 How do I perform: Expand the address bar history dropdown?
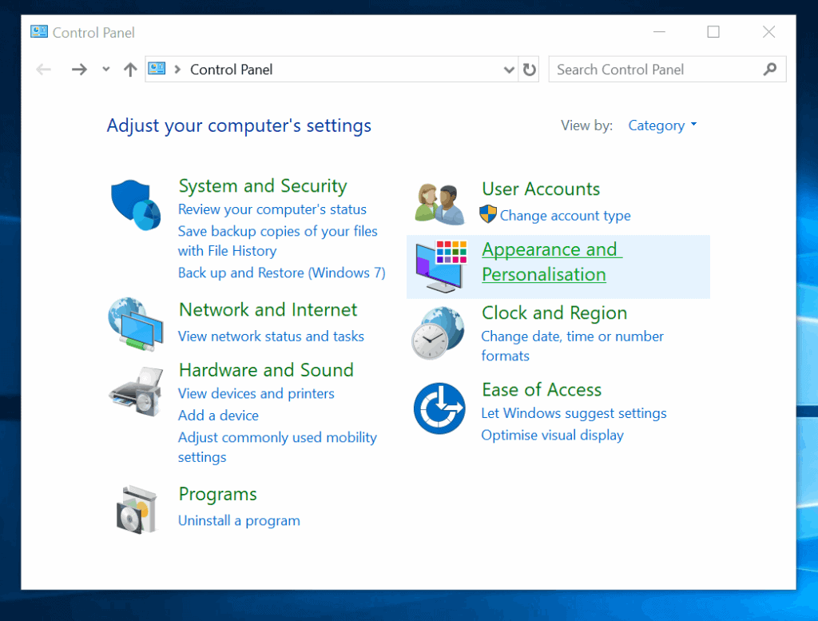[x=509, y=70]
